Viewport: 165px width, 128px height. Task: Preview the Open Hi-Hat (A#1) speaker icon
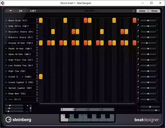(x=6, y=54)
